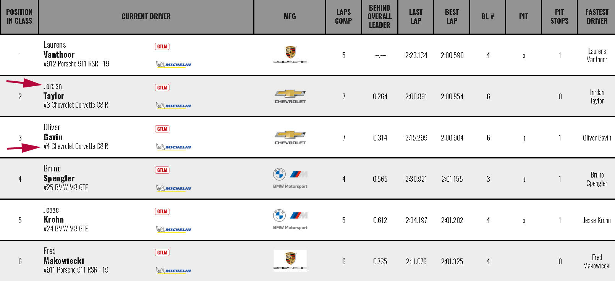Click the Porsche logo in Makowiecki's row
This screenshot has height=281, width=615.
pos(290,261)
